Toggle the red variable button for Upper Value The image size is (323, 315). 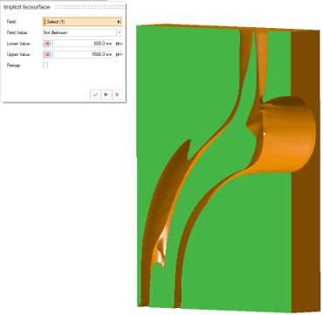[x=47, y=54]
